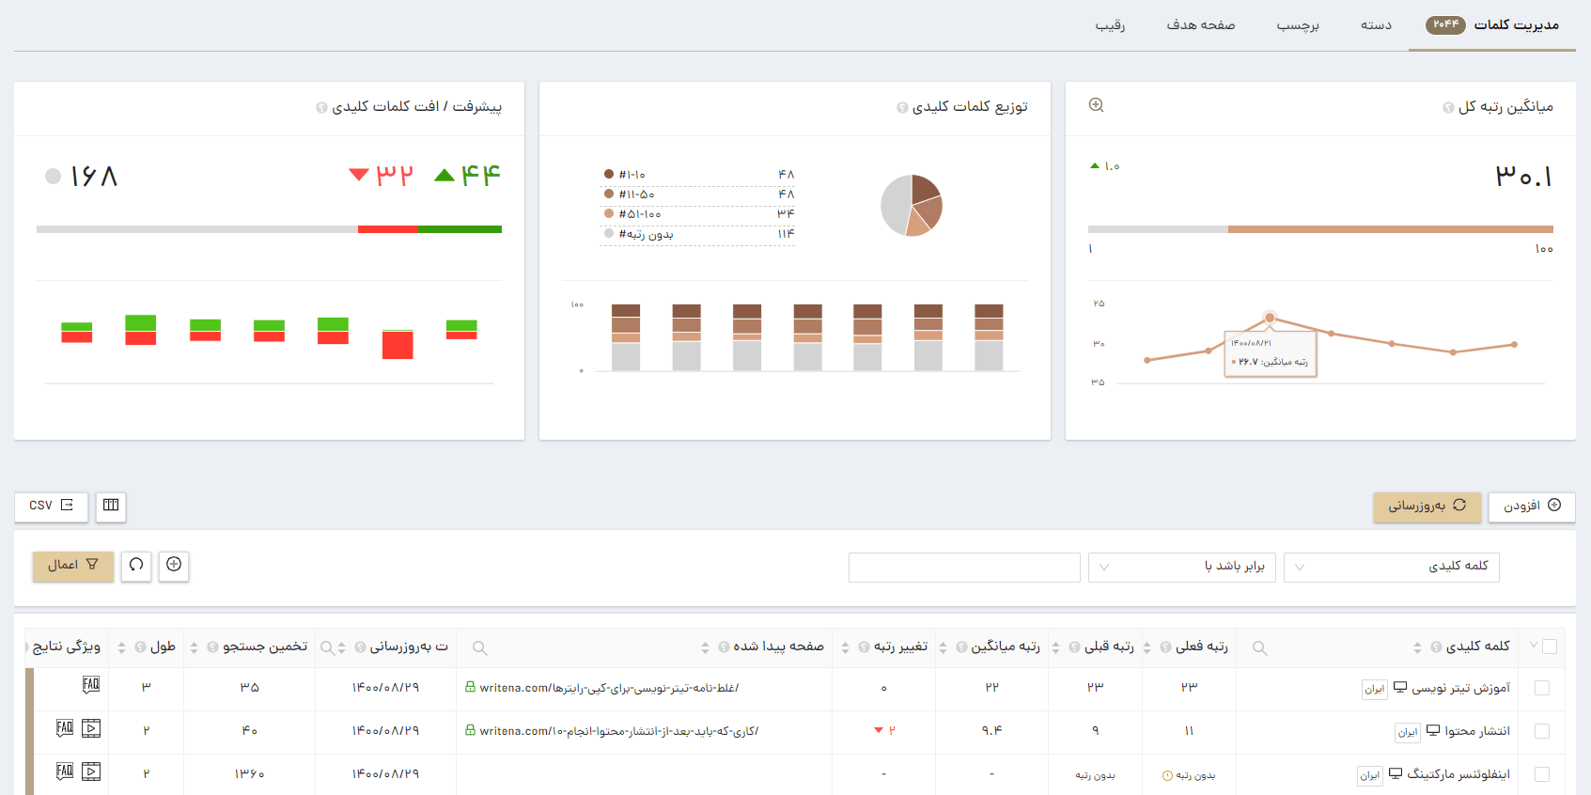Sort by the تغییر رتبه column

(845, 647)
